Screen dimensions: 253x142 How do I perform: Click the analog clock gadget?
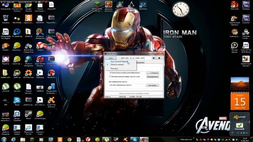(x=181, y=9)
